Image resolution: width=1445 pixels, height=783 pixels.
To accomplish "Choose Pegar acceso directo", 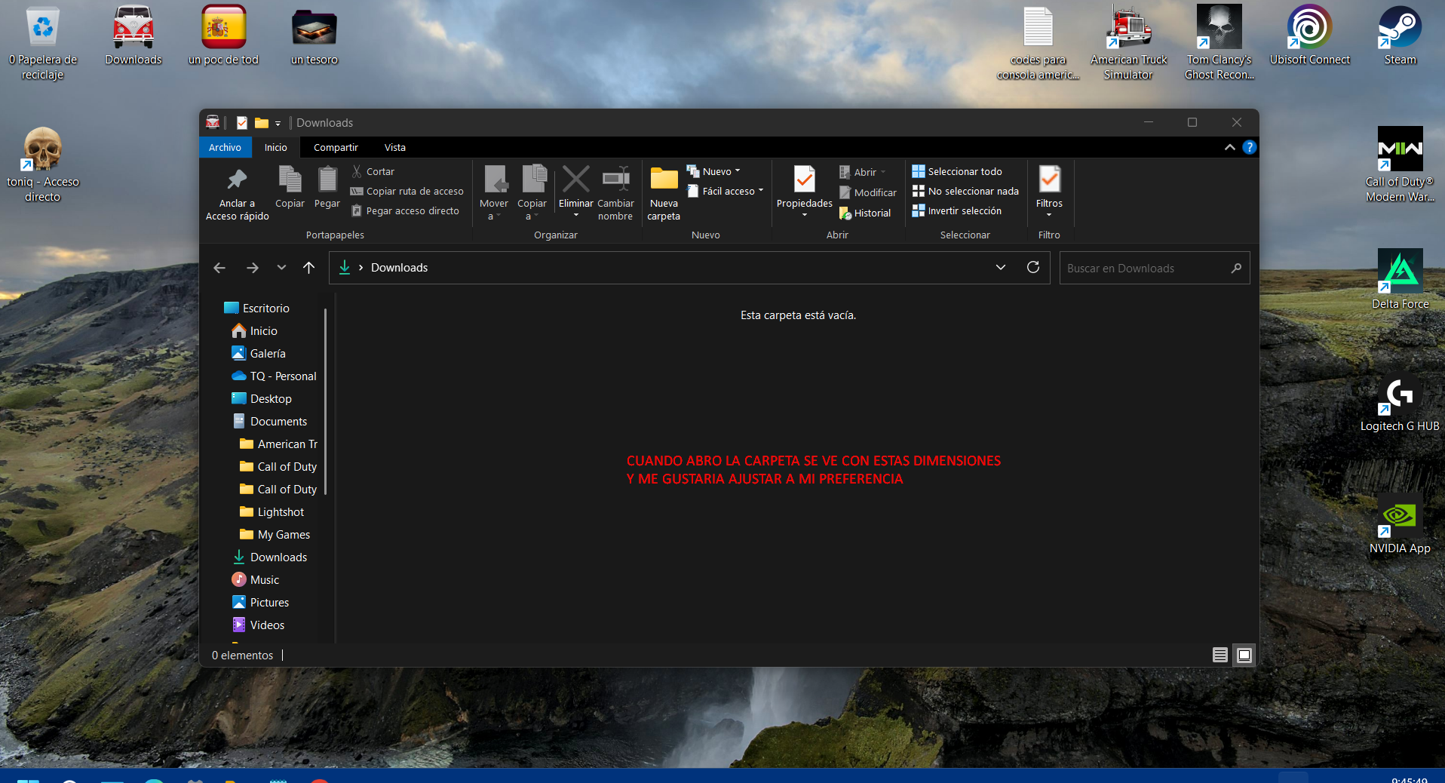I will tap(405, 211).
